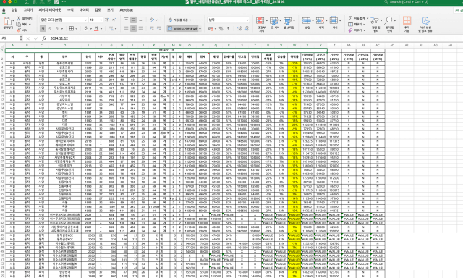Click the Fill (채우기) button
Image resolution: width=463 pixels, height=278 pixels.
[x=357, y=24]
